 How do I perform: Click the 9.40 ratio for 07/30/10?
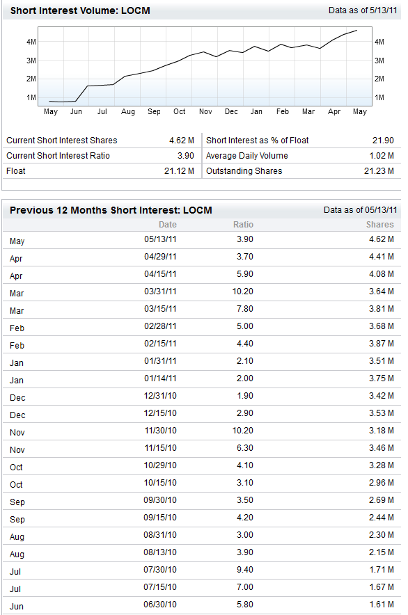244,570
